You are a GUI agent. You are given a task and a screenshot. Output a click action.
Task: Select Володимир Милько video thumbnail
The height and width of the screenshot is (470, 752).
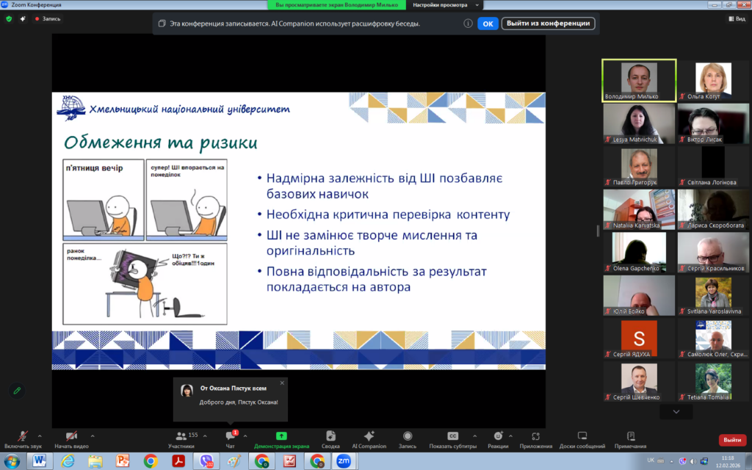click(x=631, y=80)
